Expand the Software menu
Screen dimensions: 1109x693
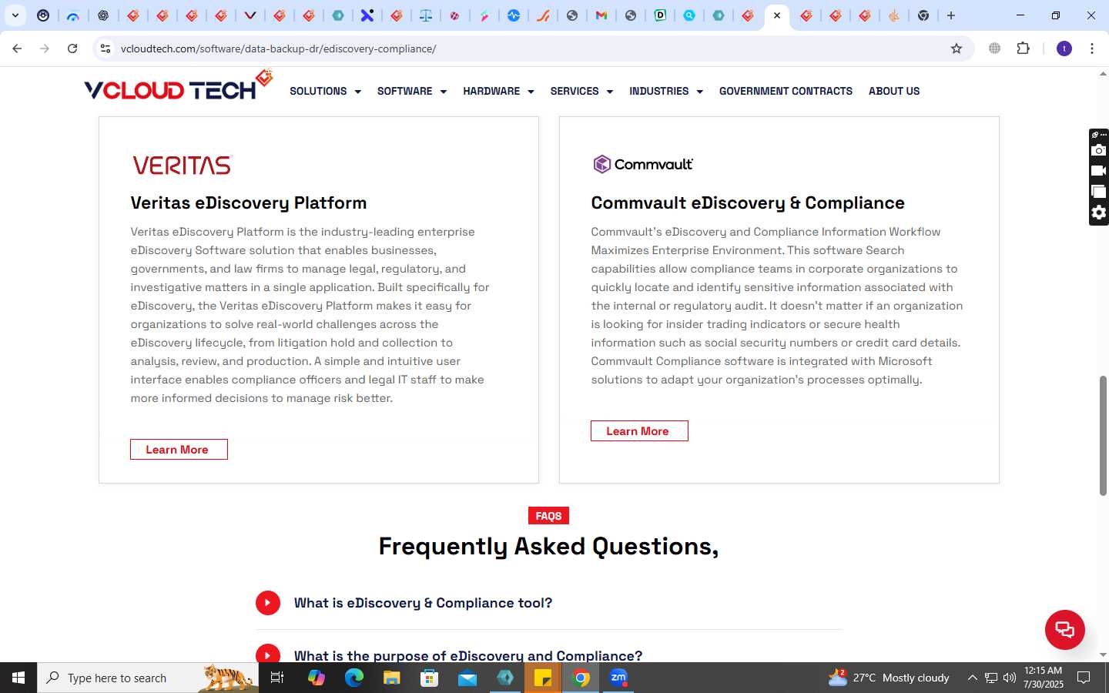[412, 91]
